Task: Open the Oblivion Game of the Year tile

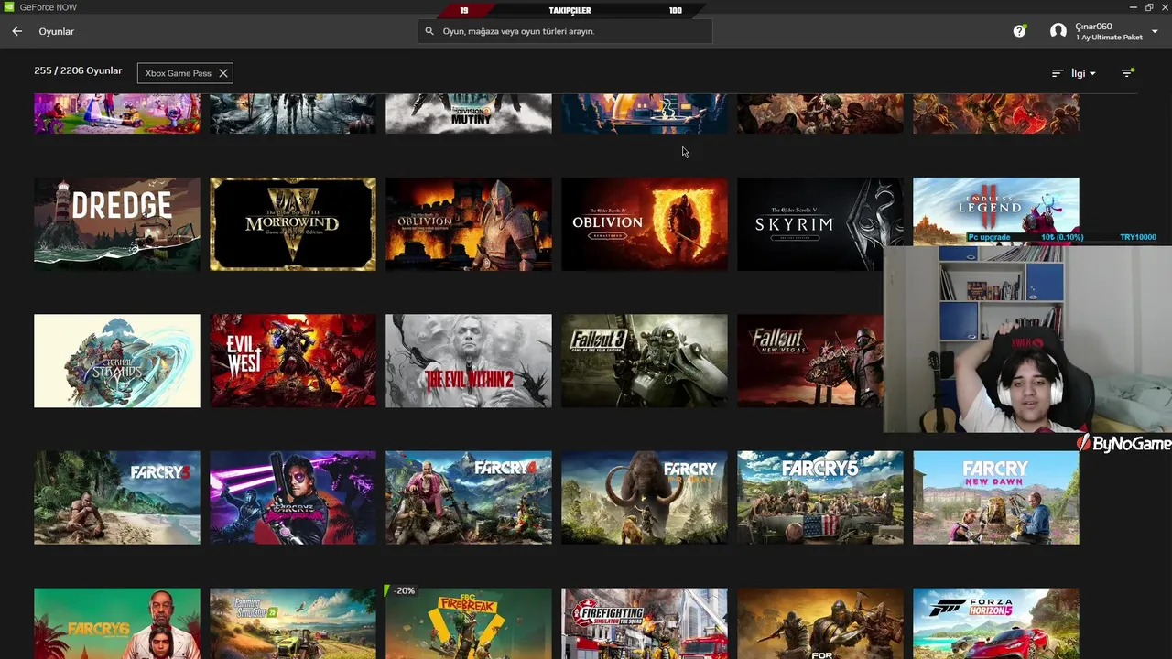Action: [469, 224]
